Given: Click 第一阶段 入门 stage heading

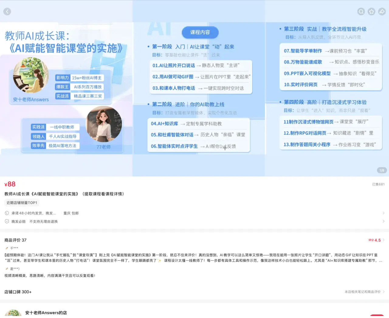Looking at the screenshot, I should [x=193, y=47].
